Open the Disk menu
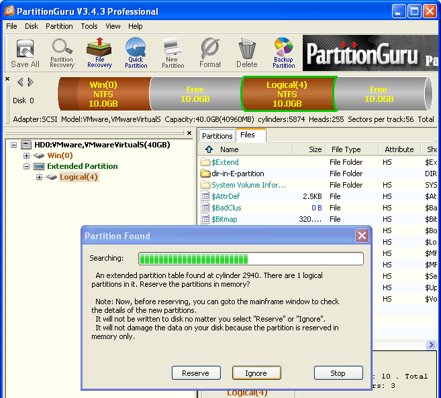Viewport: 441px width, 398px height. tap(32, 26)
